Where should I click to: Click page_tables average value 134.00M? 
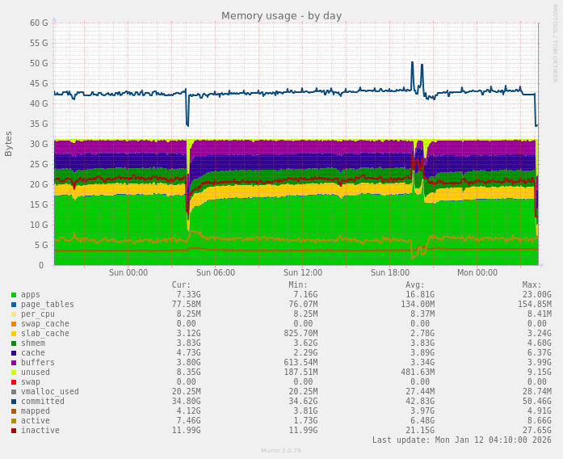[418, 305]
